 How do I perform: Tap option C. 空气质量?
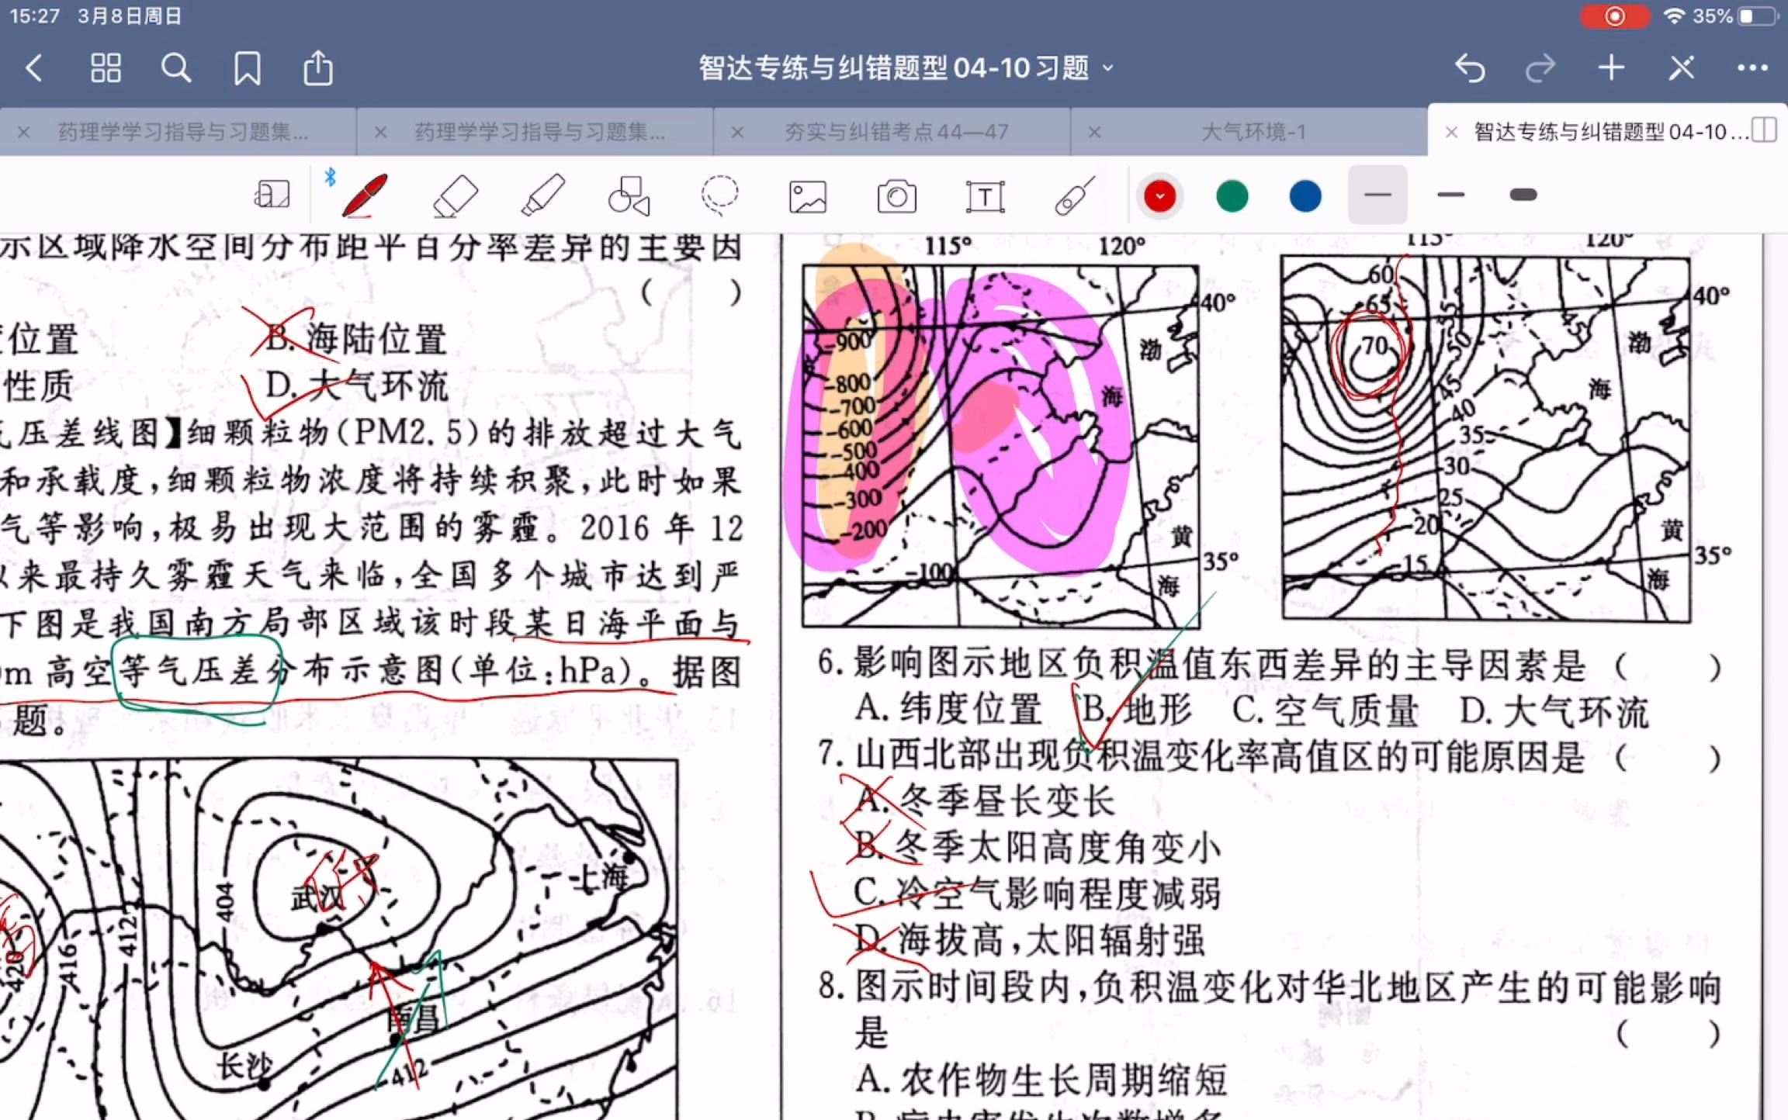click(1326, 710)
